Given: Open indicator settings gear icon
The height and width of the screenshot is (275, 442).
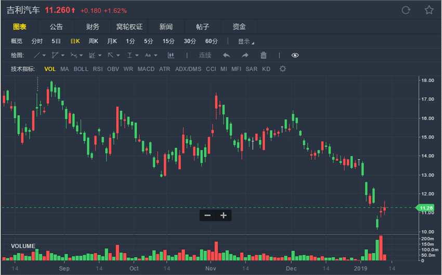Looking at the screenshot, I should [283, 69].
